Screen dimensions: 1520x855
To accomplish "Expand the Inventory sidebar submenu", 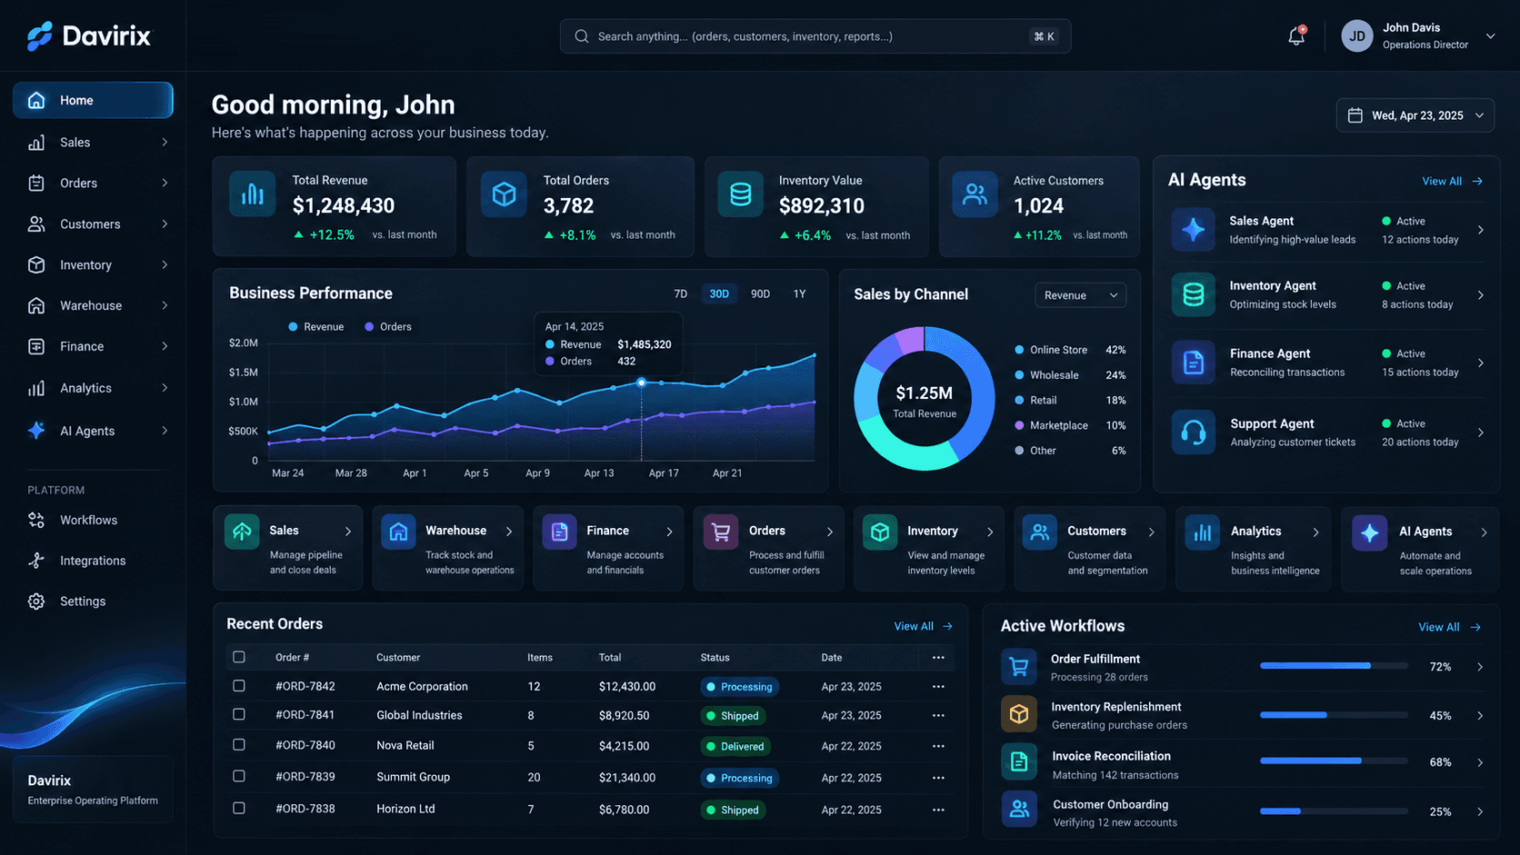I will pyautogui.click(x=165, y=264).
